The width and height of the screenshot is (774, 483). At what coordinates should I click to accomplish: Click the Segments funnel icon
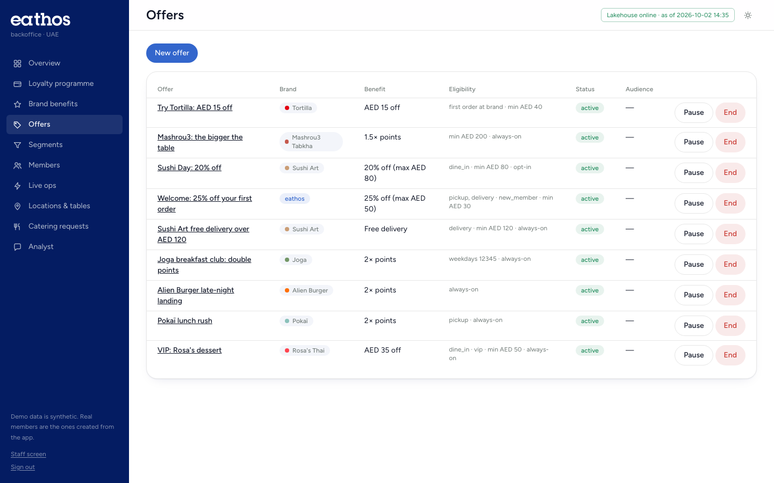pyautogui.click(x=17, y=145)
